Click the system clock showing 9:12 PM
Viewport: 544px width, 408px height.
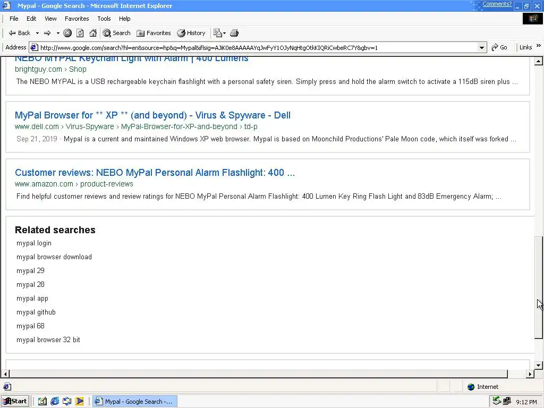tap(526, 402)
